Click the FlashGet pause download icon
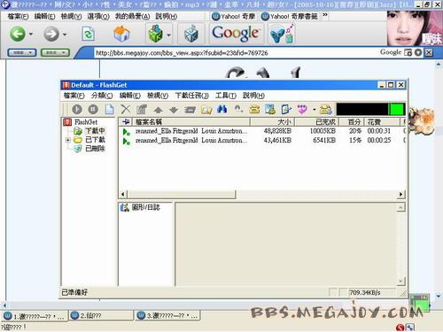443x332 pixels. point(93,110)
